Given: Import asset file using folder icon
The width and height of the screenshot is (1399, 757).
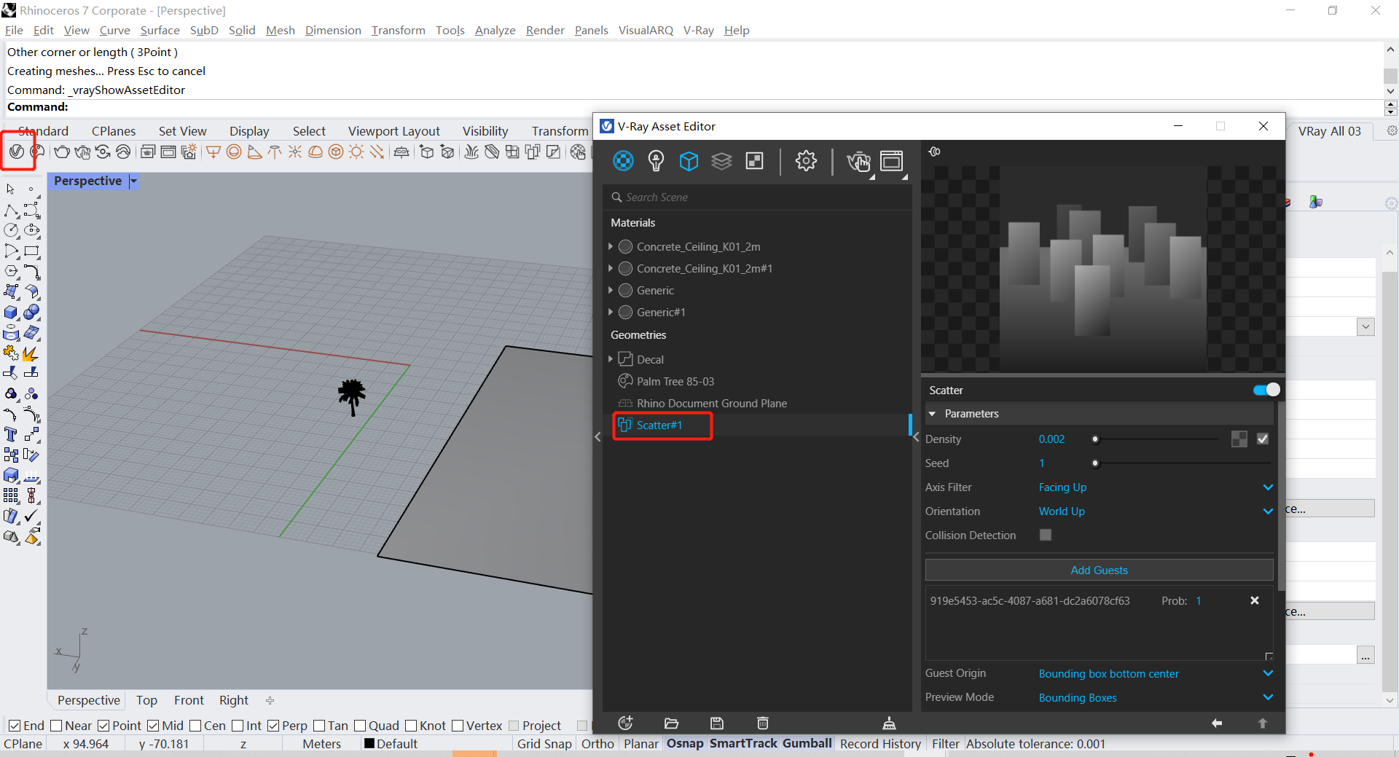Looking at the screenshot, I should [x=671, y=723].
